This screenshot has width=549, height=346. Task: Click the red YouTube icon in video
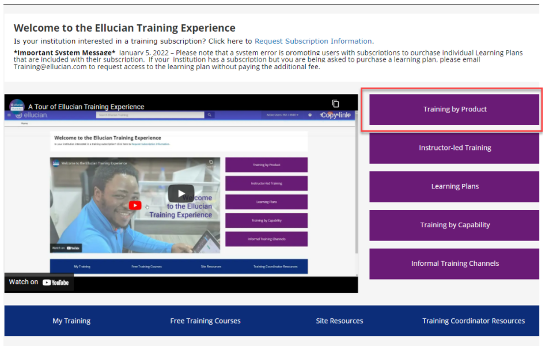point(135,205)
